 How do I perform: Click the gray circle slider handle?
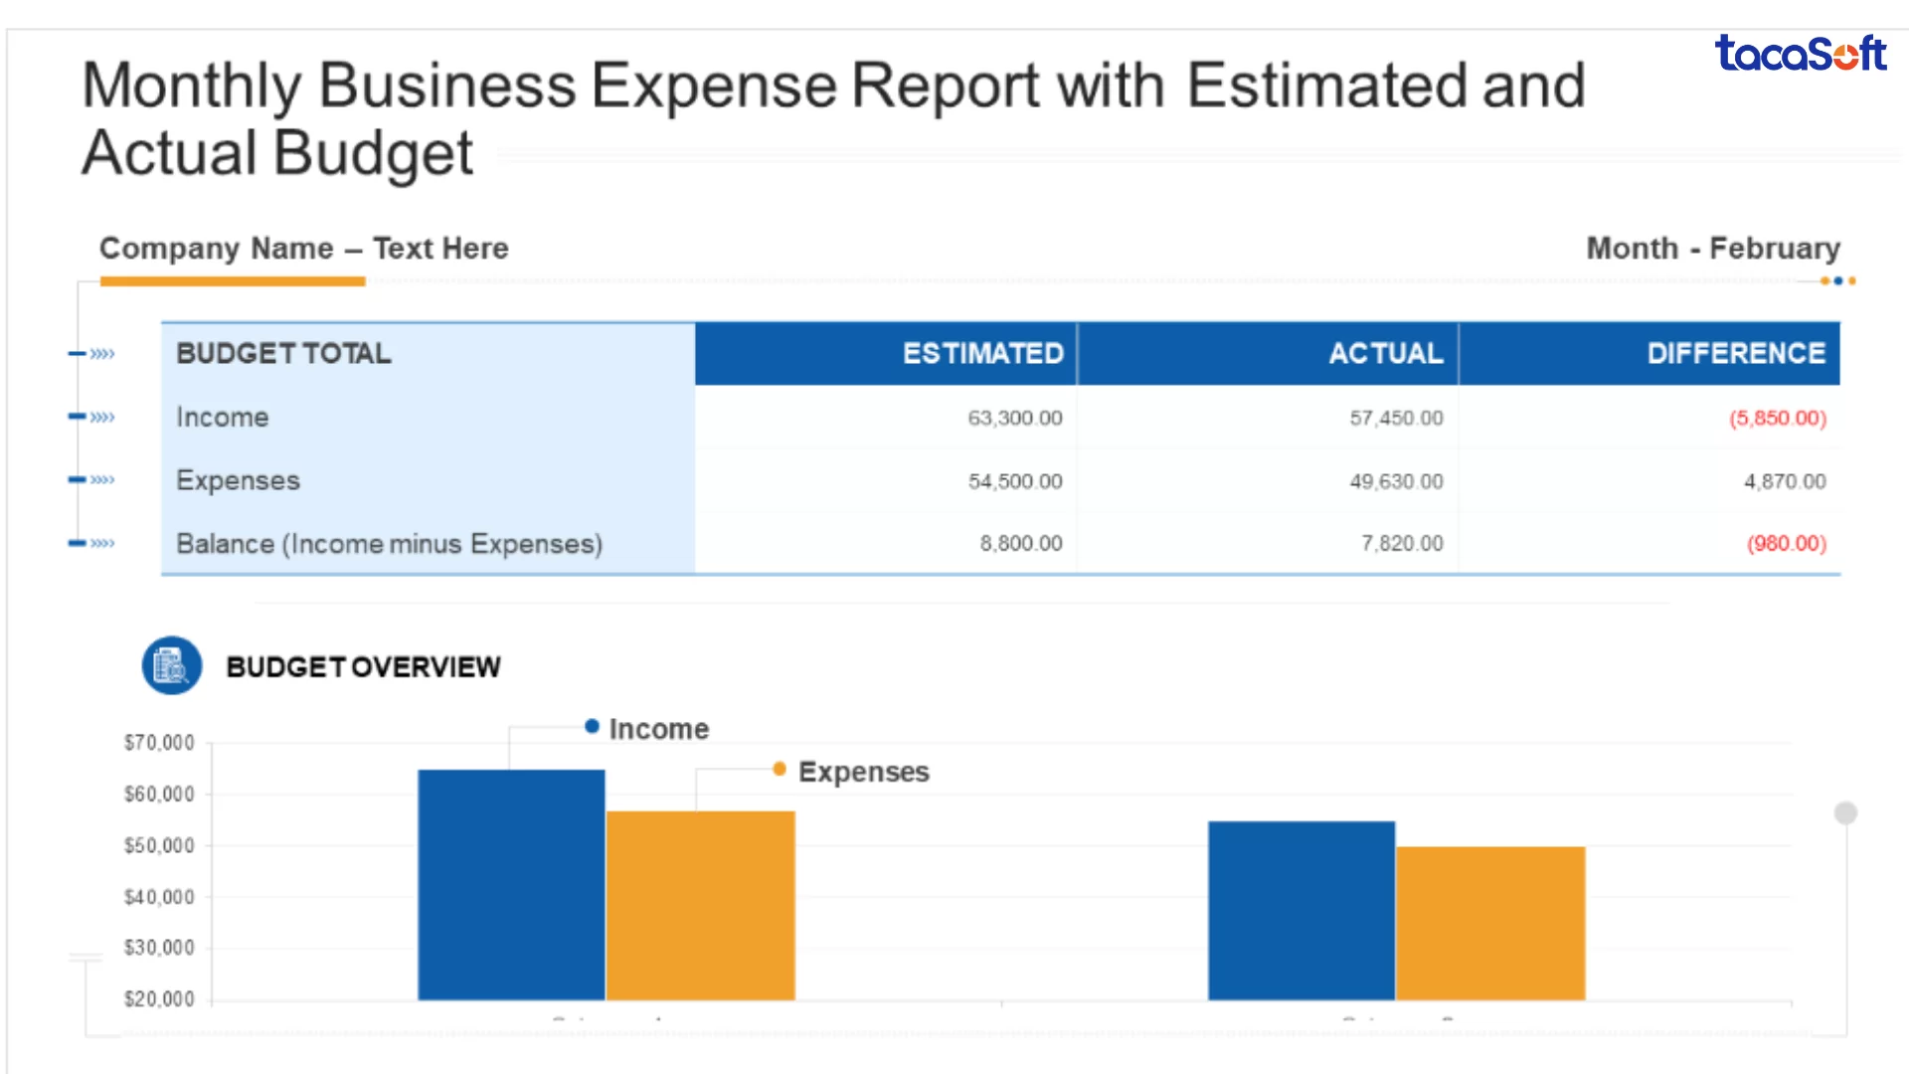(x=1845, y=813)
